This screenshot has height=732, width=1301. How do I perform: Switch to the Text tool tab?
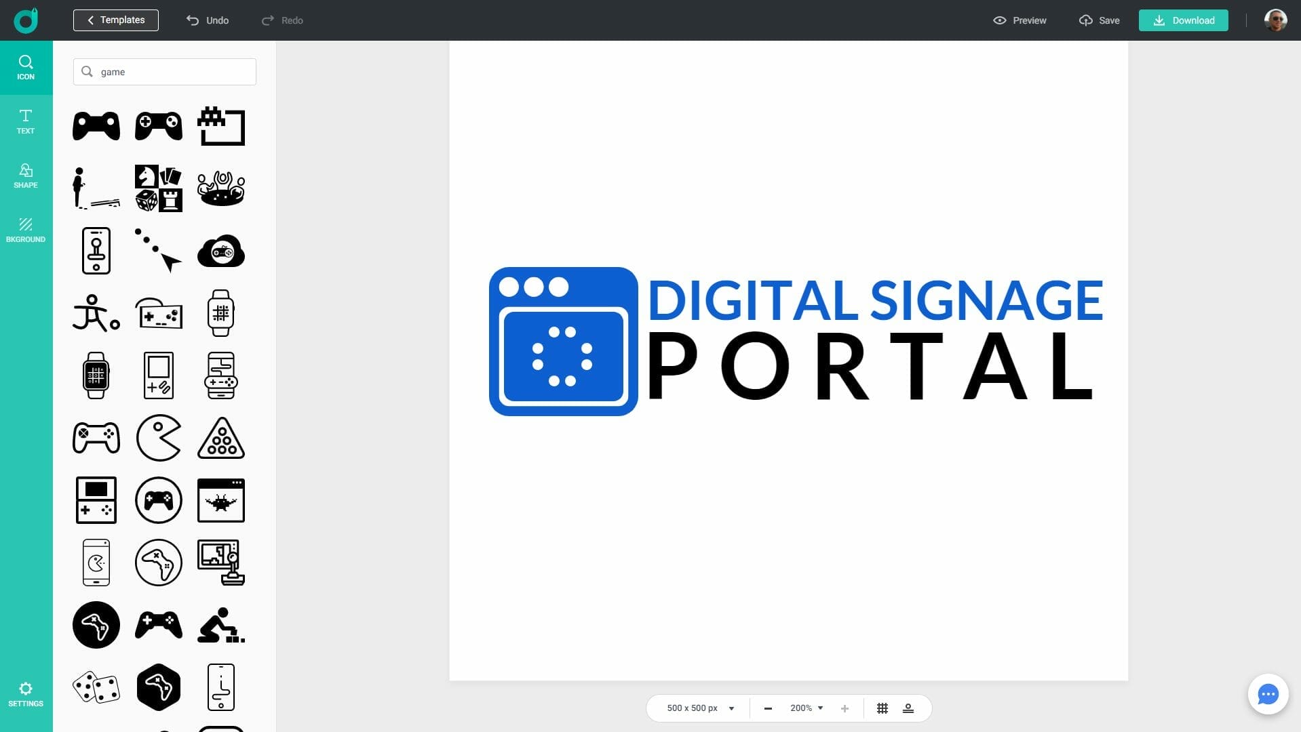[26, 122]
